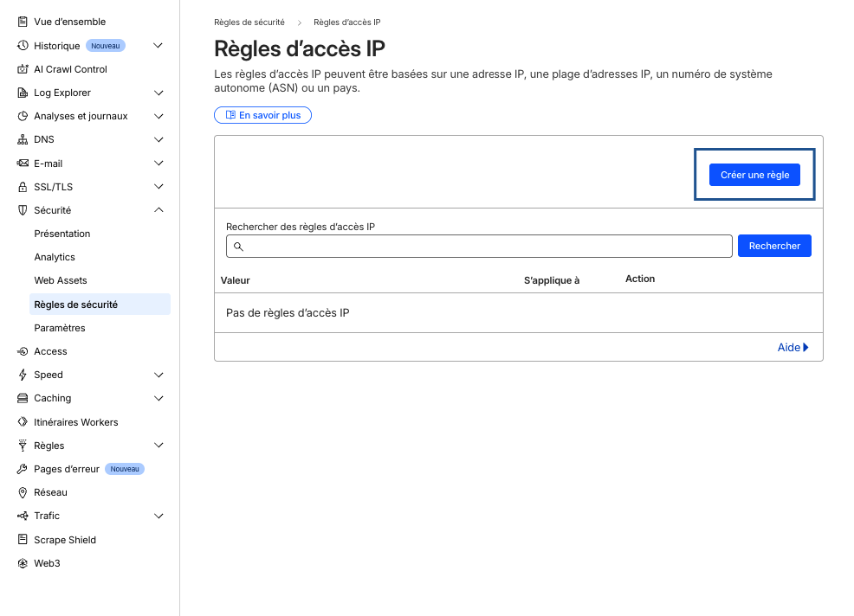The height and width of the screenshot is (616, 854).
Task: Click the Nouveau badge beside Pages d'erreur
Action: point(125,469)
